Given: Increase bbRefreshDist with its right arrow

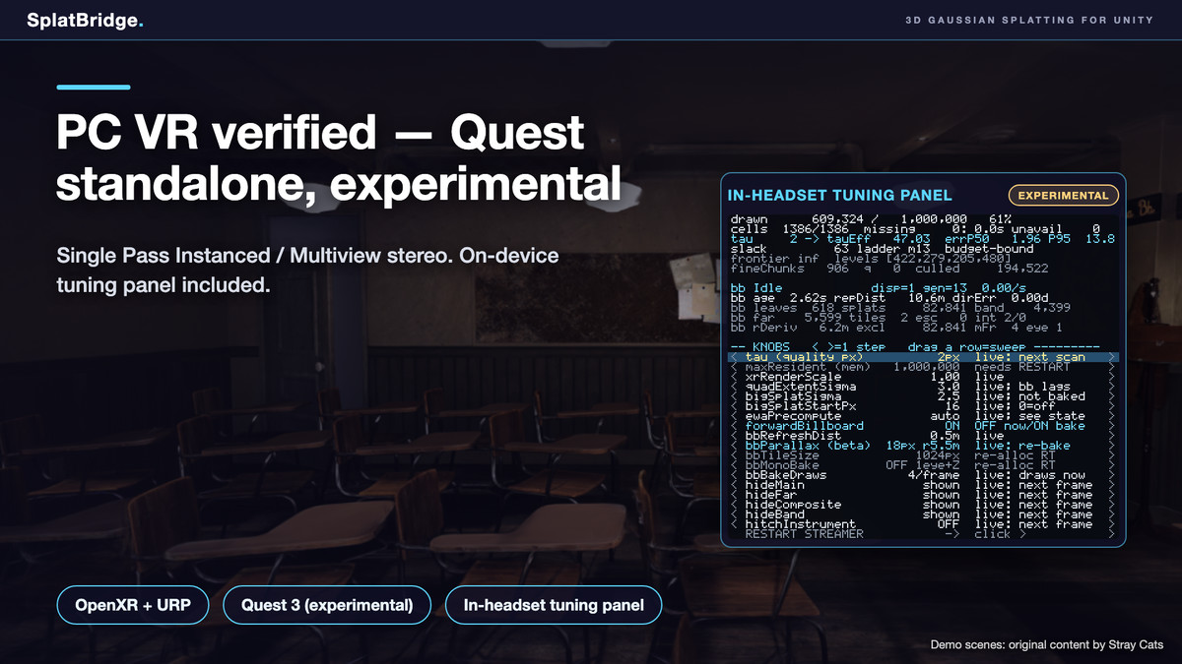Looking at the screenshot, I should (x=1112, y=436).
